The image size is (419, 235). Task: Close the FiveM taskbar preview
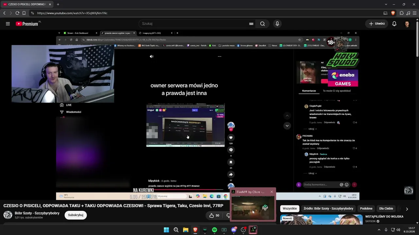pyautogui.click(x=271, y=192)
